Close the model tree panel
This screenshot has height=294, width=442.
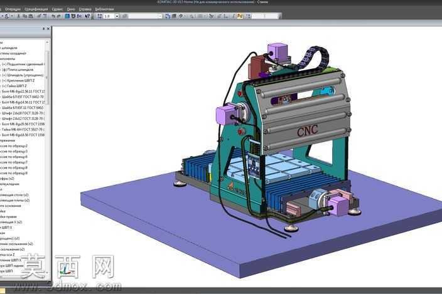click(x=48, y=28)
